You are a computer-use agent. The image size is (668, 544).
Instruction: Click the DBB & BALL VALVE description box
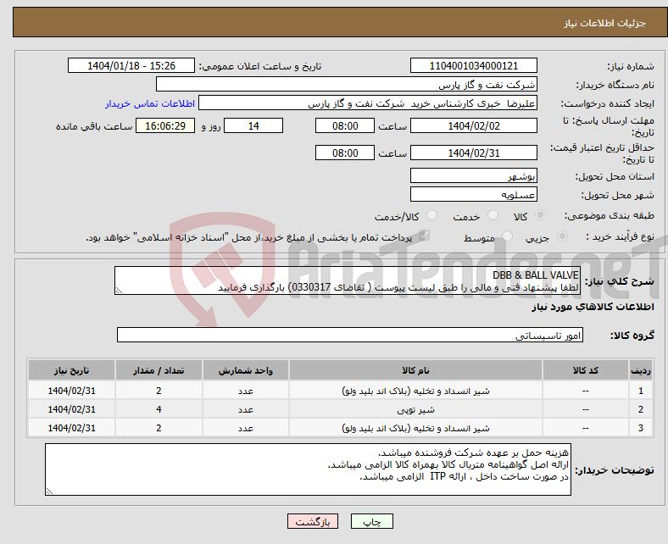coord(348,280)
